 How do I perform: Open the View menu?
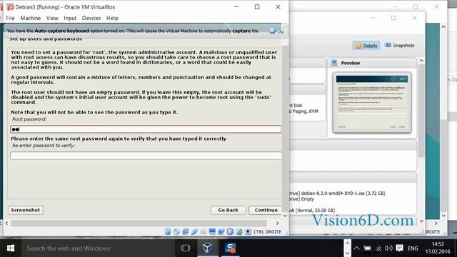pyautogui.click(x=52, y=18)
